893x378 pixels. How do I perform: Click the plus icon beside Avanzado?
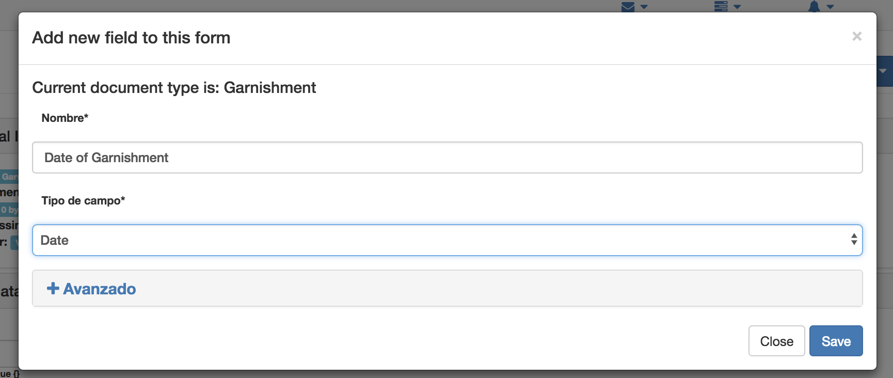(x=53, y=288)
